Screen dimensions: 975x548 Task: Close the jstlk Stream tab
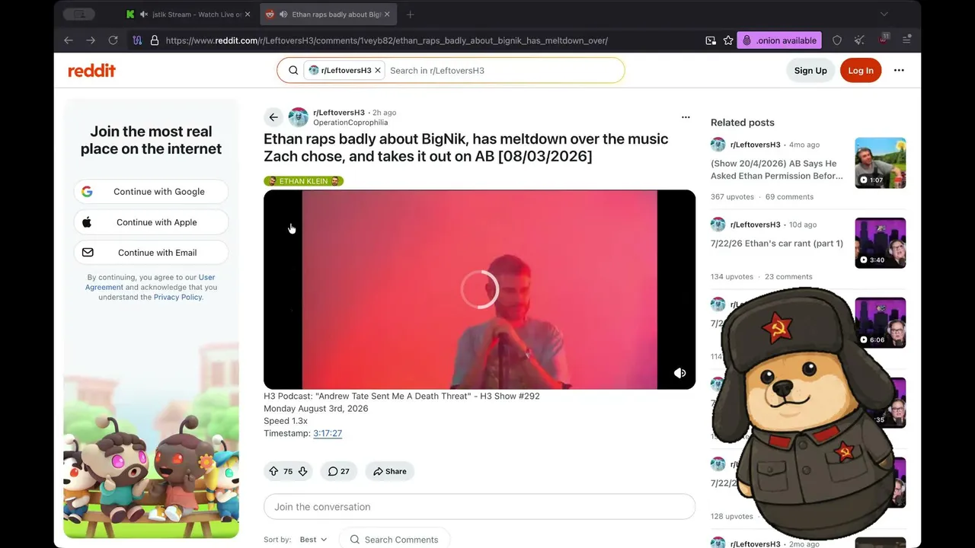point(248,14)
